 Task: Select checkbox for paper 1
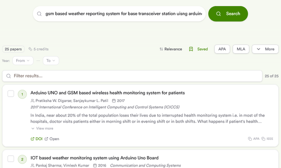tap(11, 94)
